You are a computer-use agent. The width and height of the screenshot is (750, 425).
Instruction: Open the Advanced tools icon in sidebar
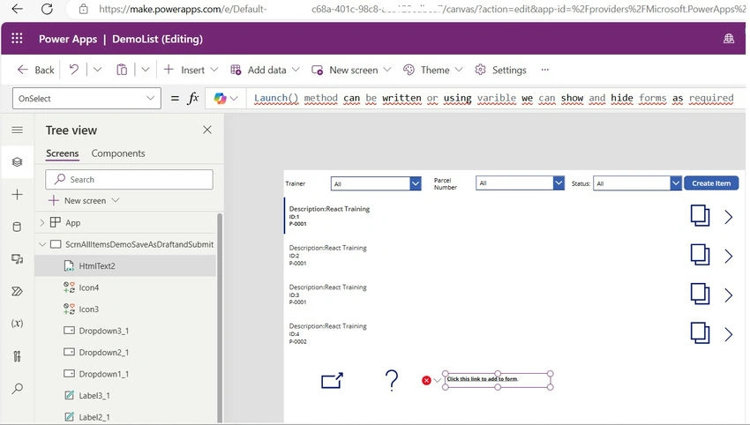click(18, 356)
